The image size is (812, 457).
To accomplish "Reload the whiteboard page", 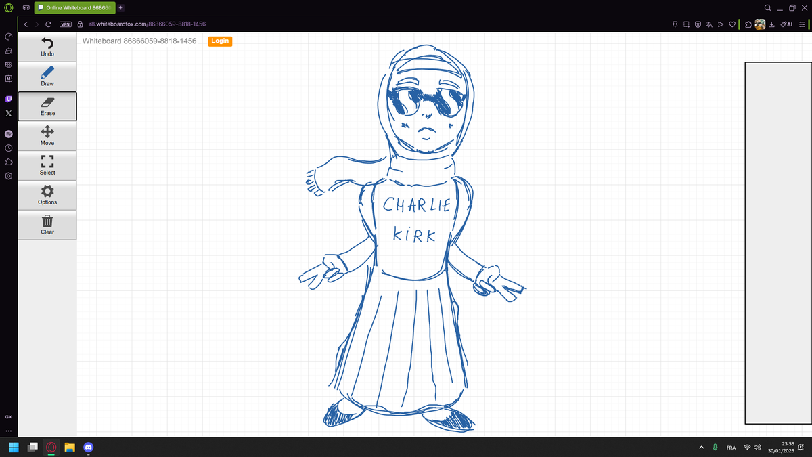I will coord(48,24).
